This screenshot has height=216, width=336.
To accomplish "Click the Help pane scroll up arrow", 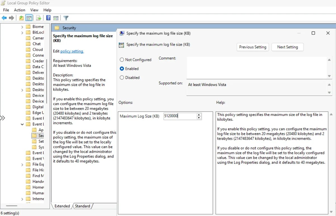I will coord(332,115).
